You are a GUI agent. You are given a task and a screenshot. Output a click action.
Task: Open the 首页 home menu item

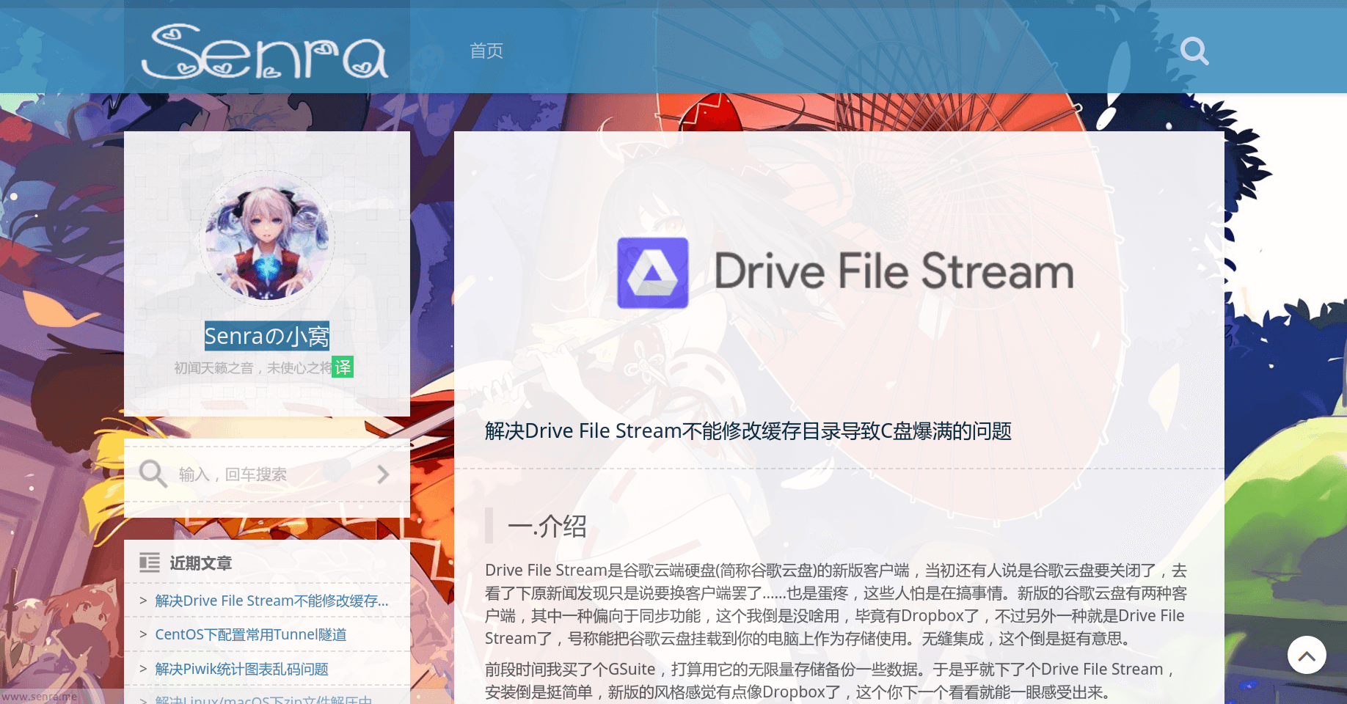[486, 51]
